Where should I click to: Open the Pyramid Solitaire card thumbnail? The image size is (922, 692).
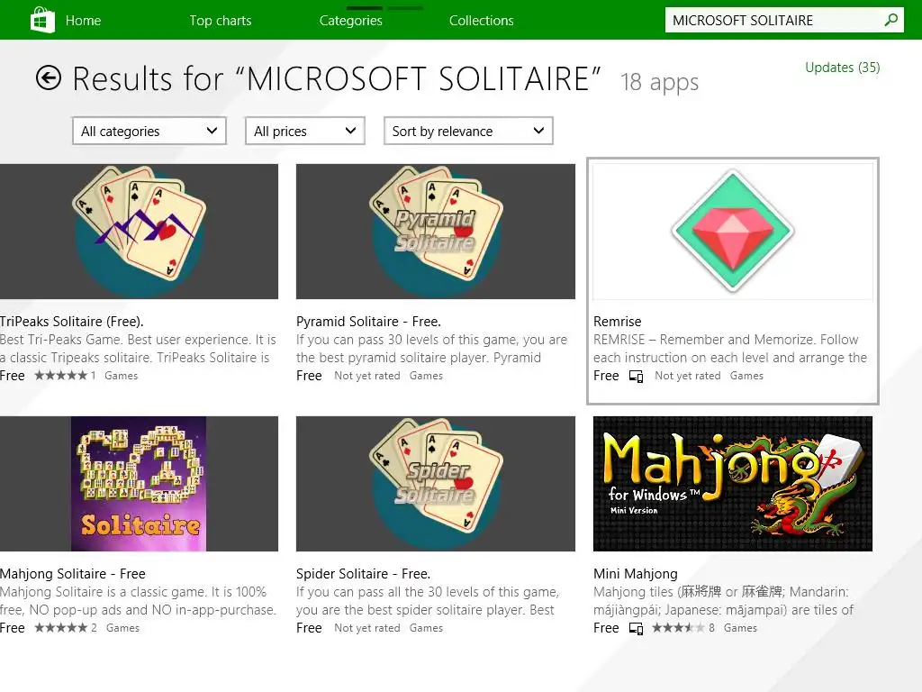click(436, 232)
